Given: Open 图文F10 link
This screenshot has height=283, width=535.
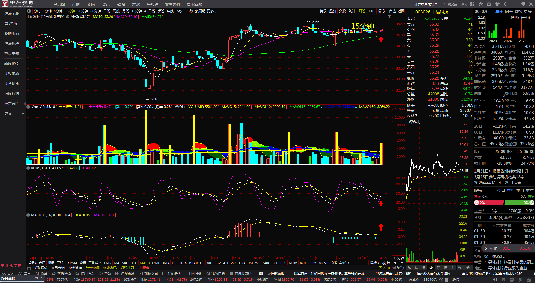Looking at the screenshot, I should point(385,268).
